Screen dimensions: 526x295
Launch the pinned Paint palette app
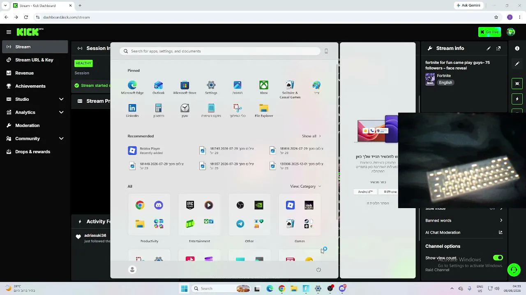(316, 87)
